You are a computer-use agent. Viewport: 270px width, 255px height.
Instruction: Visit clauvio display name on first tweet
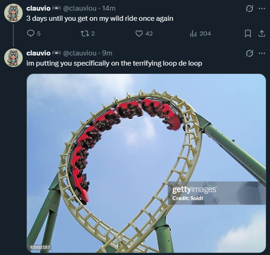click(38, 8)
